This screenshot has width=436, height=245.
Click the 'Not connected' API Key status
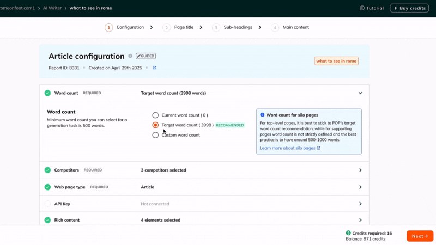(155, 204)
